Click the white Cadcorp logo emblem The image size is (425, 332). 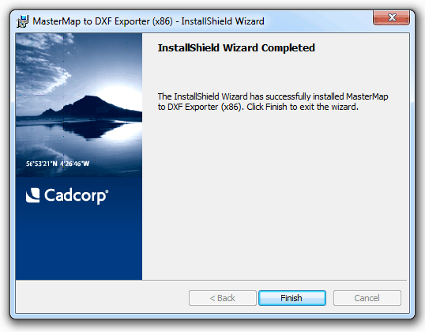(x=33, y=195)
